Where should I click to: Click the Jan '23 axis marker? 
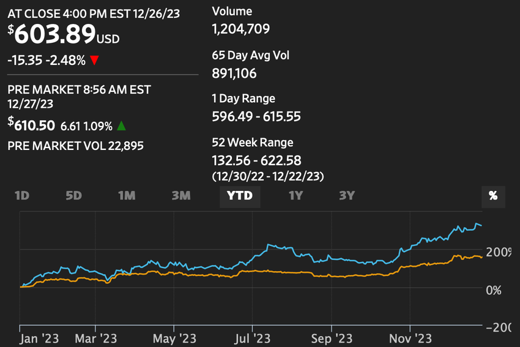(x=39, y=338)
